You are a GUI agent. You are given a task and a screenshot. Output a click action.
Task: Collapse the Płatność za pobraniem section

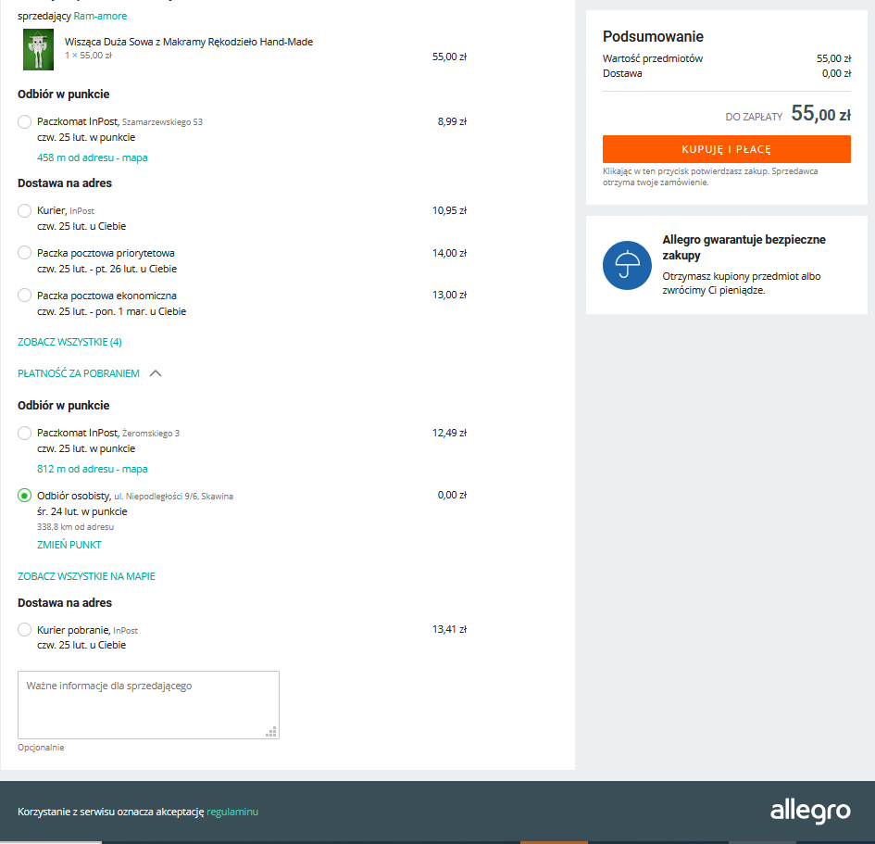tap(79, 373)
